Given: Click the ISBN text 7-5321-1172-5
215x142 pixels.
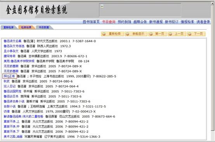Looking at the screenshot, I should [94, 106].
